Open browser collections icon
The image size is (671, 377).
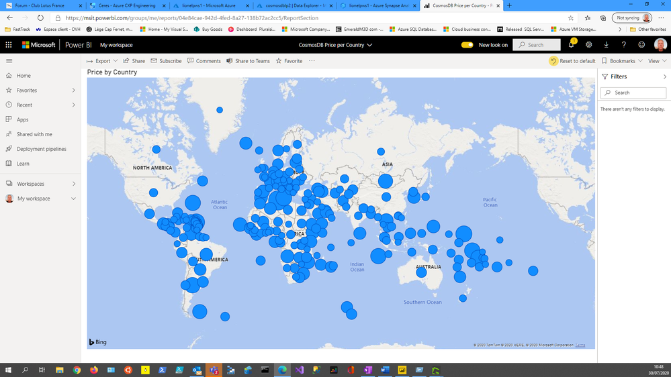(603, 18)
